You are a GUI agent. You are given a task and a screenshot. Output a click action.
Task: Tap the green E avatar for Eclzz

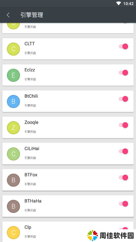pyautogui.click(x=13, y=75)
